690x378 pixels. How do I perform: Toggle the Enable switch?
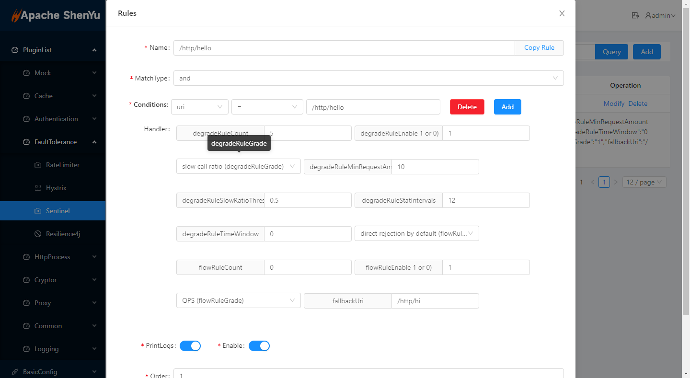pyautogui.click(x=259, y=346)
